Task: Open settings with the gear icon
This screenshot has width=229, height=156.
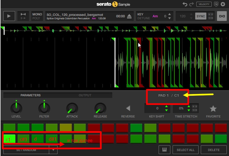Action: pyautogui.click(x=223, y=4)
